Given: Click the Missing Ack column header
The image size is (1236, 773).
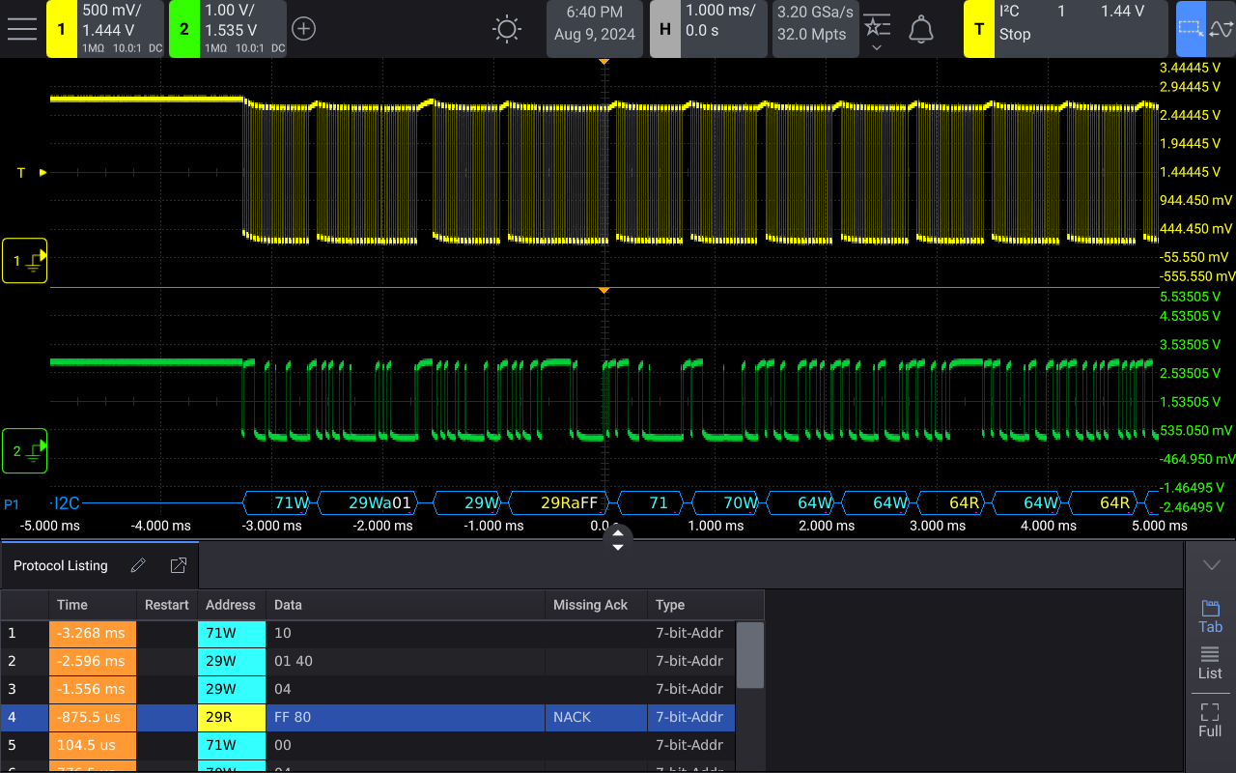Looking at the screenshot, I should click(x=596, y=605).
